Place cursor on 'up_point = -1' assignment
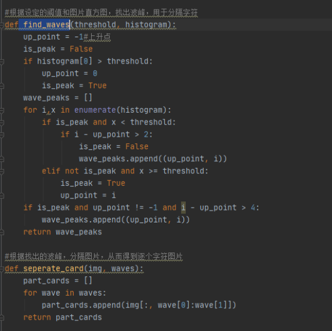The image size is (332, 331). coord(53,37)
